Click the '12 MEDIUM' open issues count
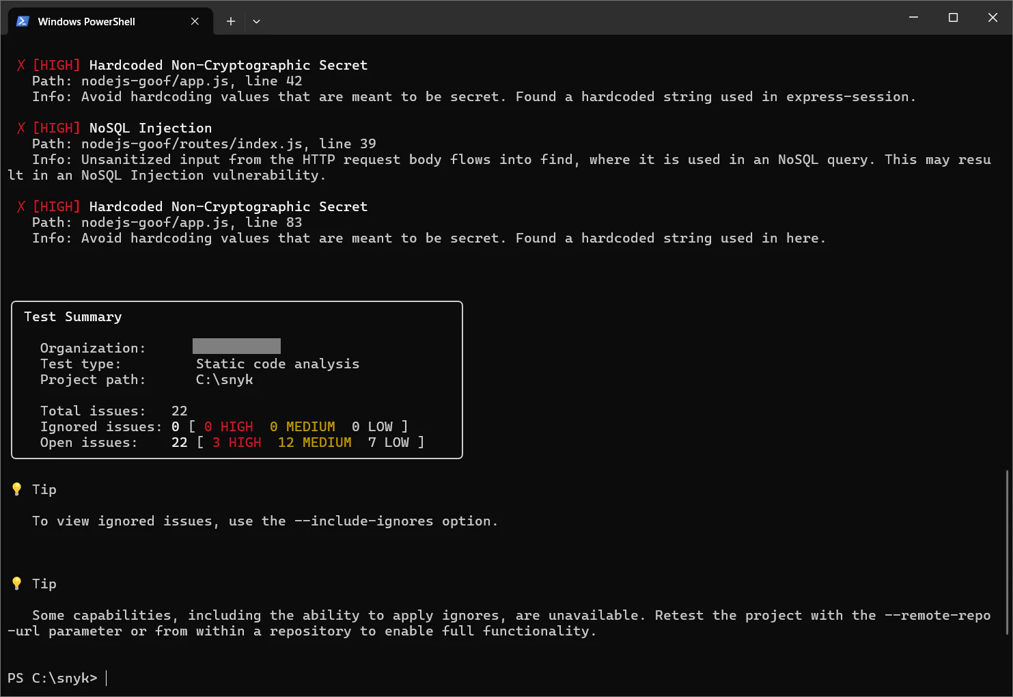 click(x=314, y=442)
